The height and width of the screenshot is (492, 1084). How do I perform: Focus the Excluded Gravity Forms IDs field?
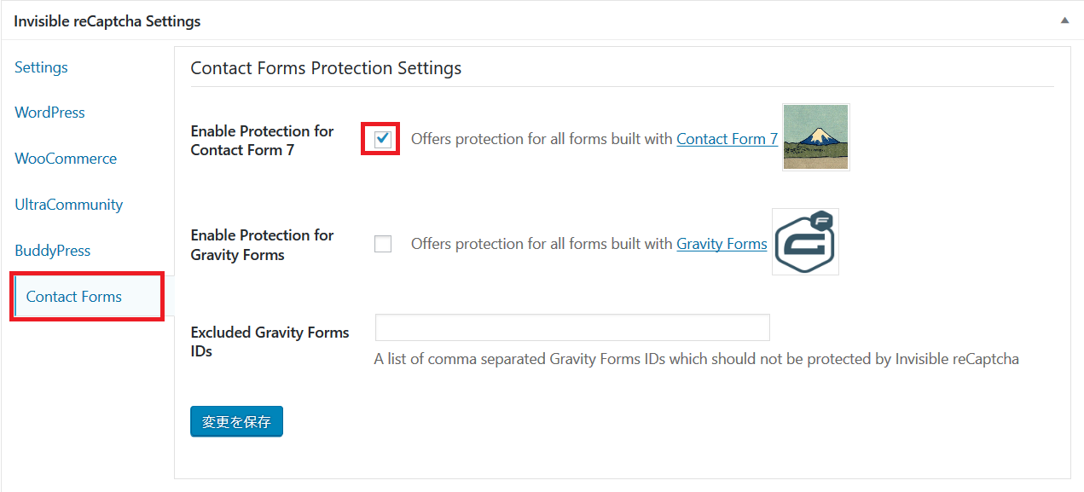[572, 327]
